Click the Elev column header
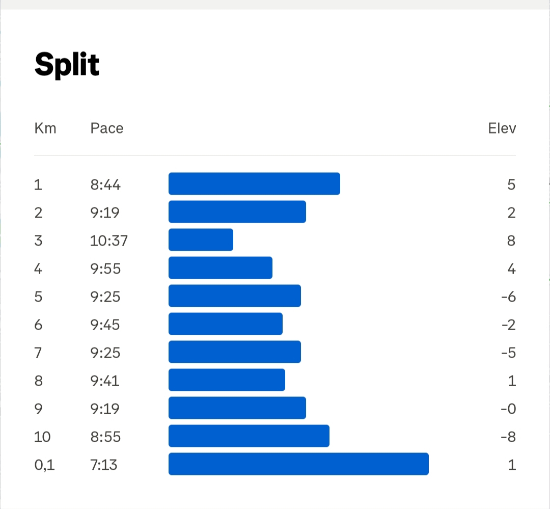Viewport: 550px width, 509px height. (x=502, y=128)
